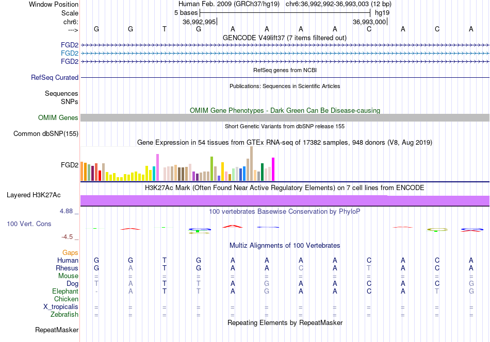Click the Chicken species row label
Image resolution: width=490 pixels, height=342 pixels.
(66, 299)
